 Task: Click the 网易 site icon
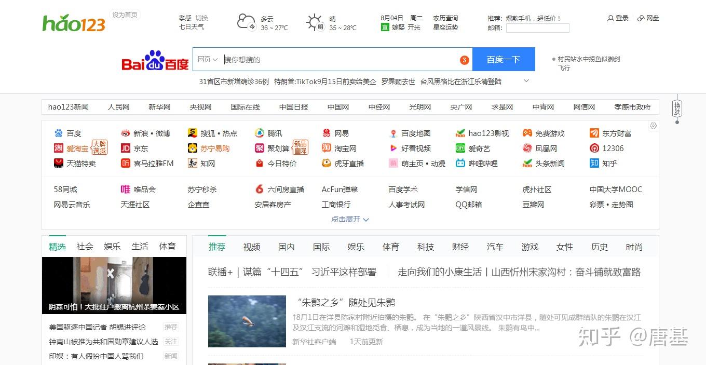click(x=327, y=133)
